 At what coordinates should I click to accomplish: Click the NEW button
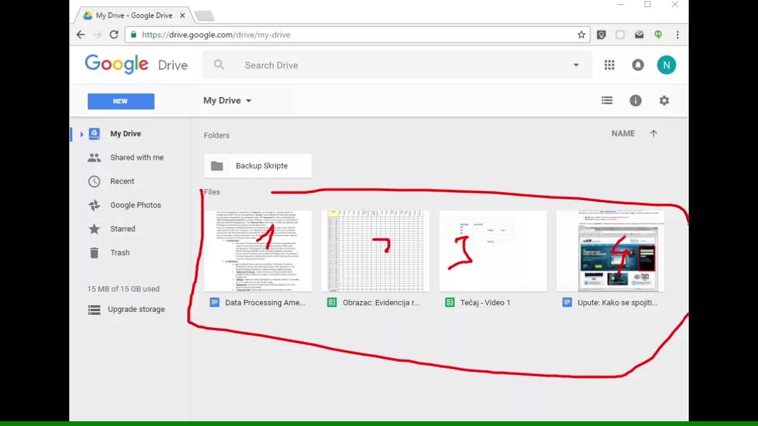click(121, 101)
